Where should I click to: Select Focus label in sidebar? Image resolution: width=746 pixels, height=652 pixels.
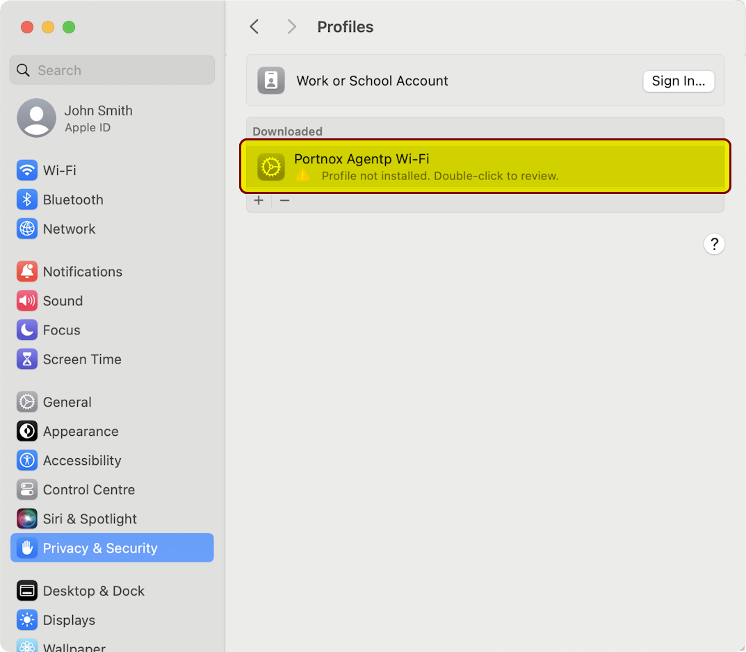pyautogui.click(x=62, y=330)
